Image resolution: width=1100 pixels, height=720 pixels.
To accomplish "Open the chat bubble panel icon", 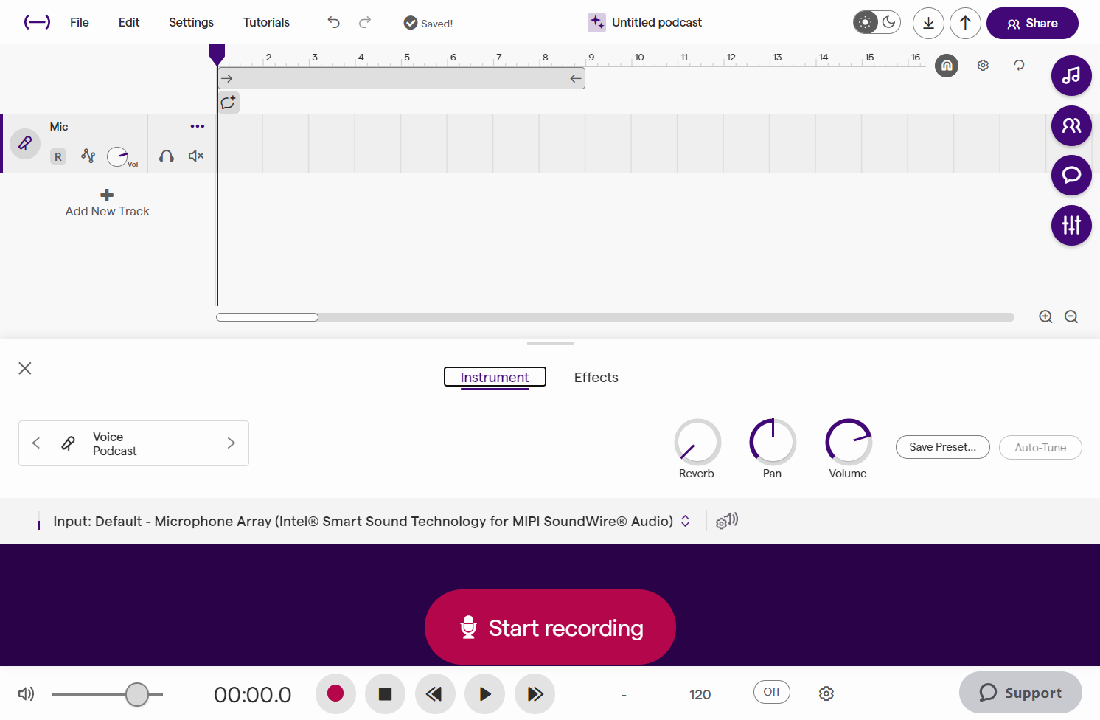I will tap(1071, 175).
